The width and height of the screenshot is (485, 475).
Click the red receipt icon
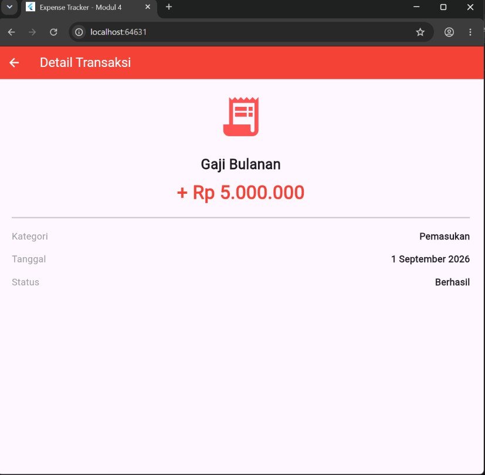point(241,116)
